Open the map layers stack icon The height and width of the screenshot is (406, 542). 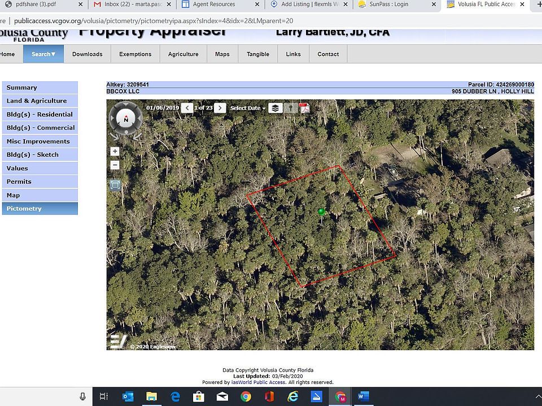pyautogui.click(x=275, y=108)
